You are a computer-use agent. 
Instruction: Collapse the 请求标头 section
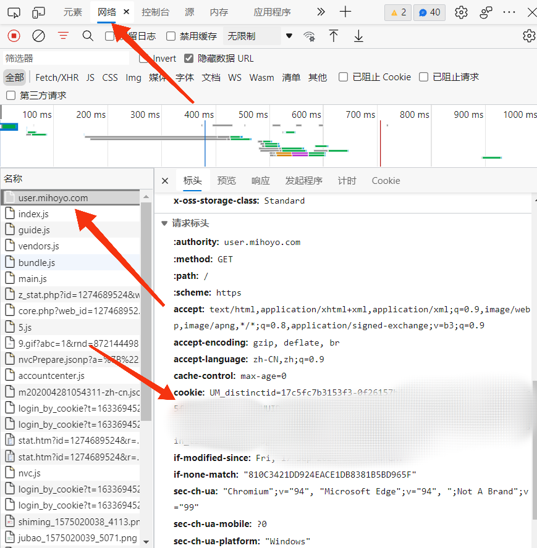[164, 223]
